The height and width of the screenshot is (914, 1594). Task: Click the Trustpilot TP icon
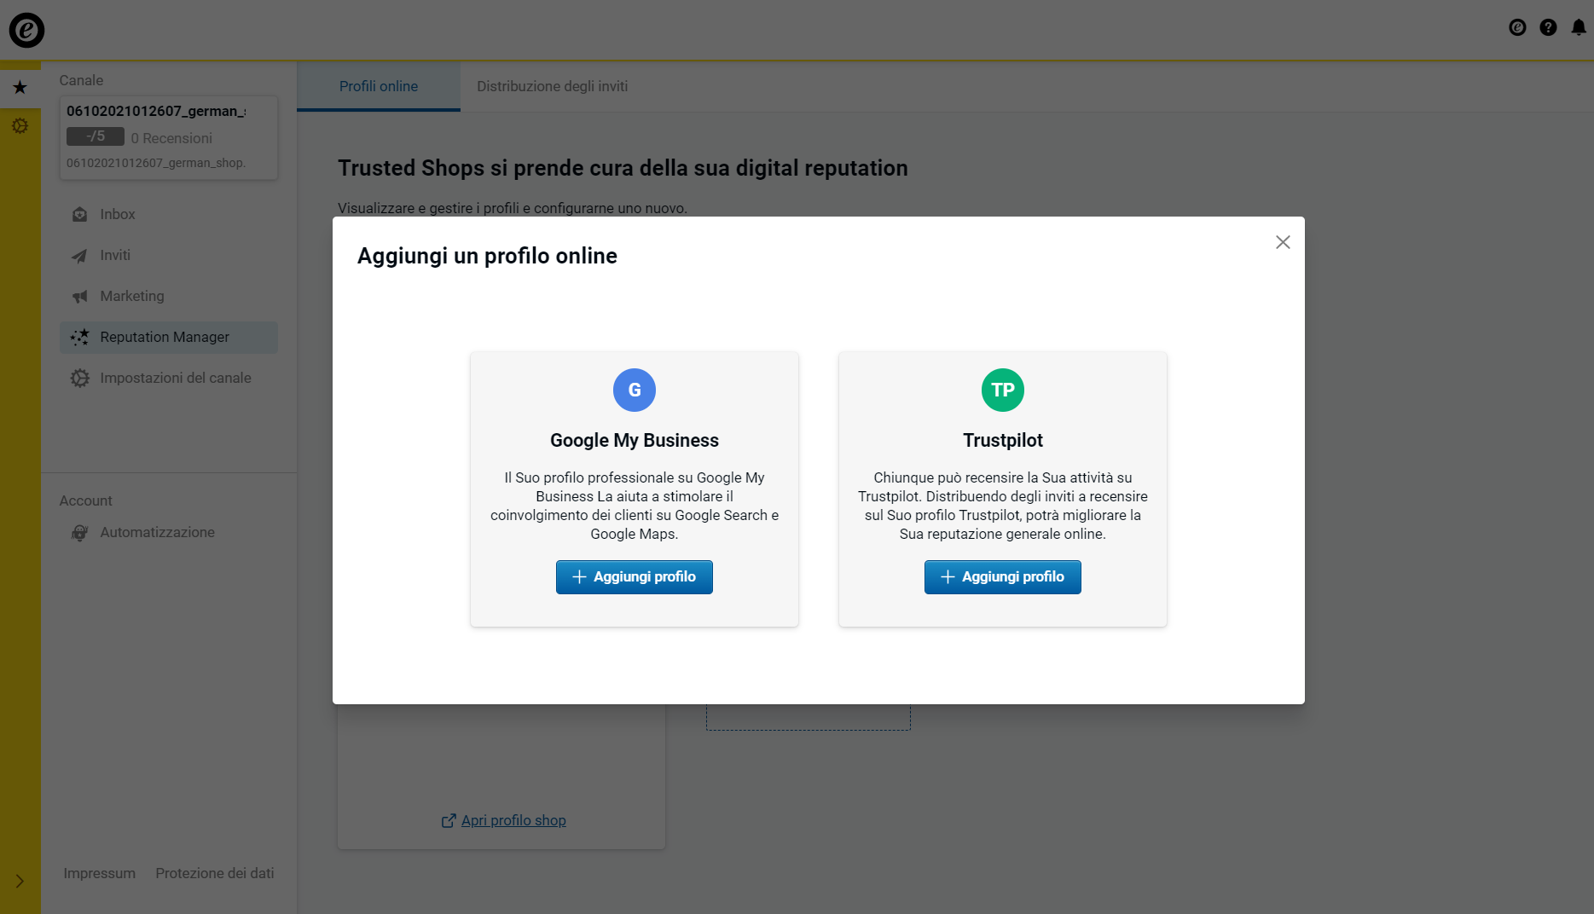pos(1002,390)
